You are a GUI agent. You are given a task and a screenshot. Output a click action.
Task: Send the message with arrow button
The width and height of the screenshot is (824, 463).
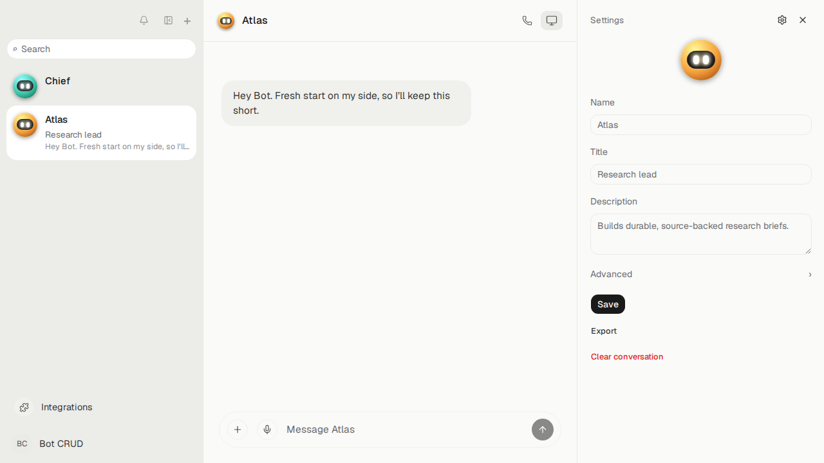[x=543, y=430]
